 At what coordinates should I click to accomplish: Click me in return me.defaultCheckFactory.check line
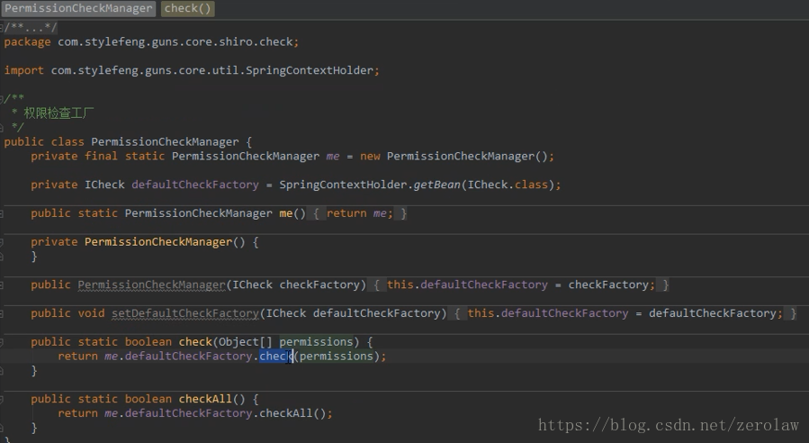[x=111, y=357]
